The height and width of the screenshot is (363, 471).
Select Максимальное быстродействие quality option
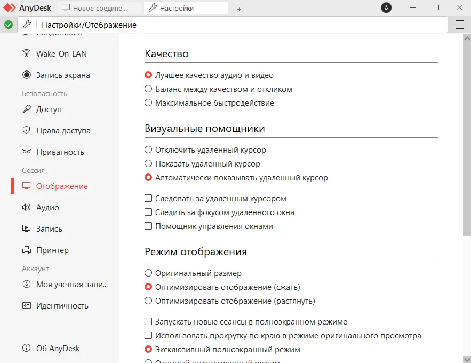pyautogui.click(x=149, y=103)
